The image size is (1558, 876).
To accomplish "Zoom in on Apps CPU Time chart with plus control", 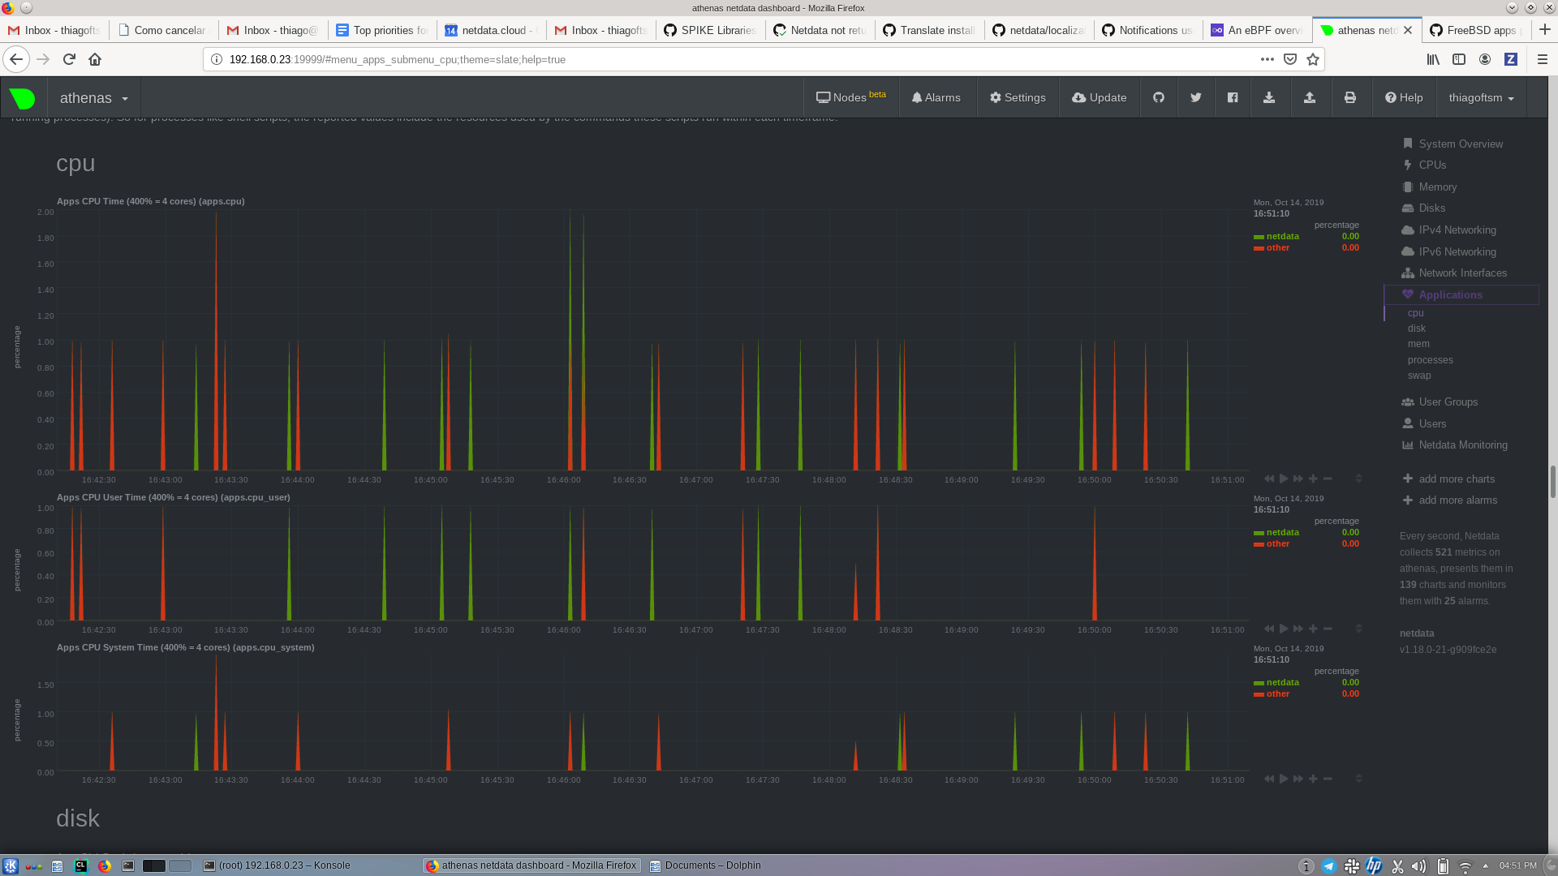I will (1313, 479).
